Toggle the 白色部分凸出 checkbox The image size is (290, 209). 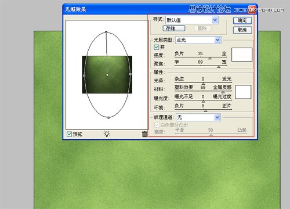pos(157,125)
